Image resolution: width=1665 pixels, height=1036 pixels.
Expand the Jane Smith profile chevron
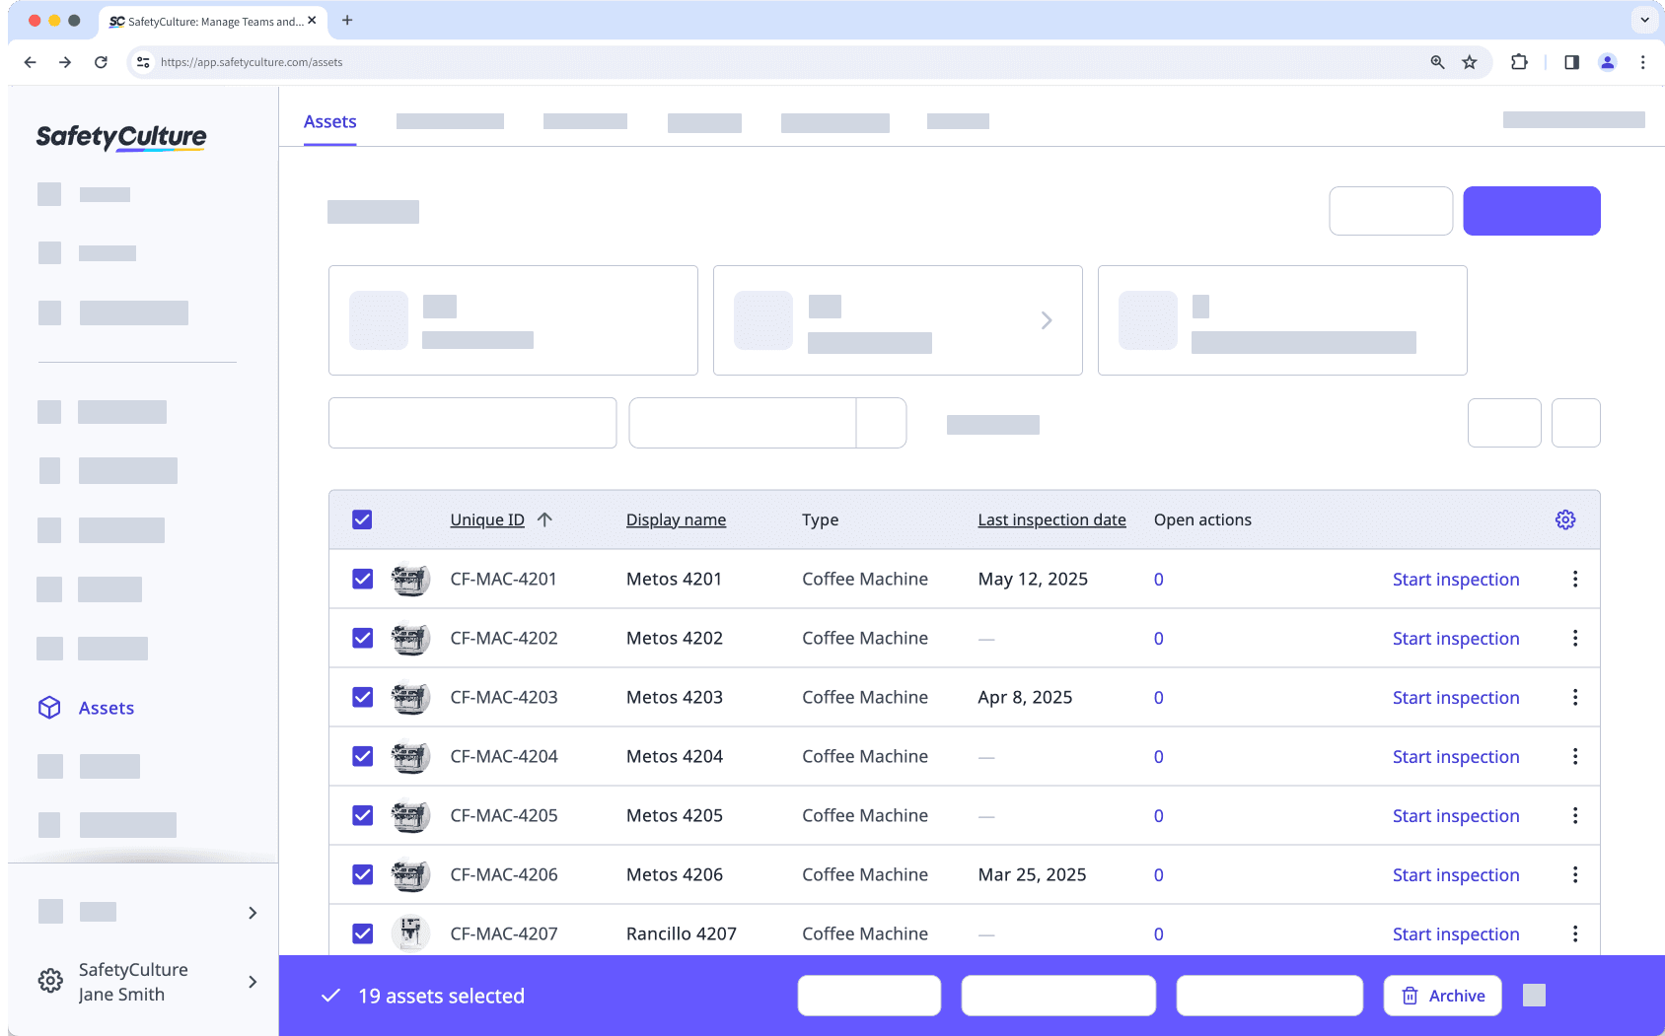point(253,983)
